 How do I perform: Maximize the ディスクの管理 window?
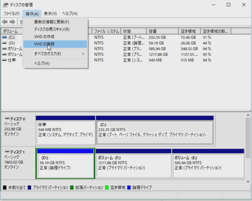pos(228,5)
